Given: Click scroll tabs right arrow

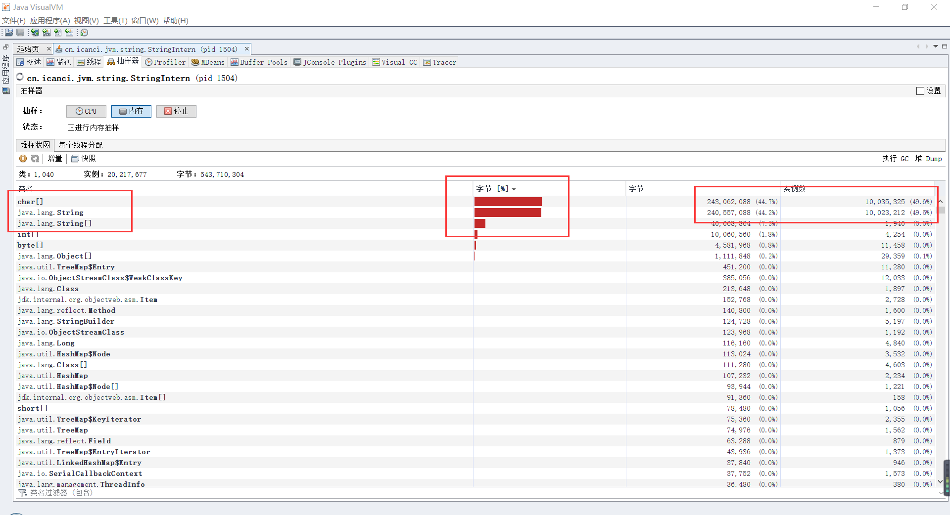Looking at the screenshot, I should 927,46.
